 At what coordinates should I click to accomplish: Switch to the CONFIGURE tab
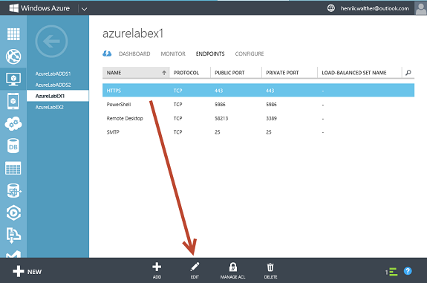tap(250, 53)
